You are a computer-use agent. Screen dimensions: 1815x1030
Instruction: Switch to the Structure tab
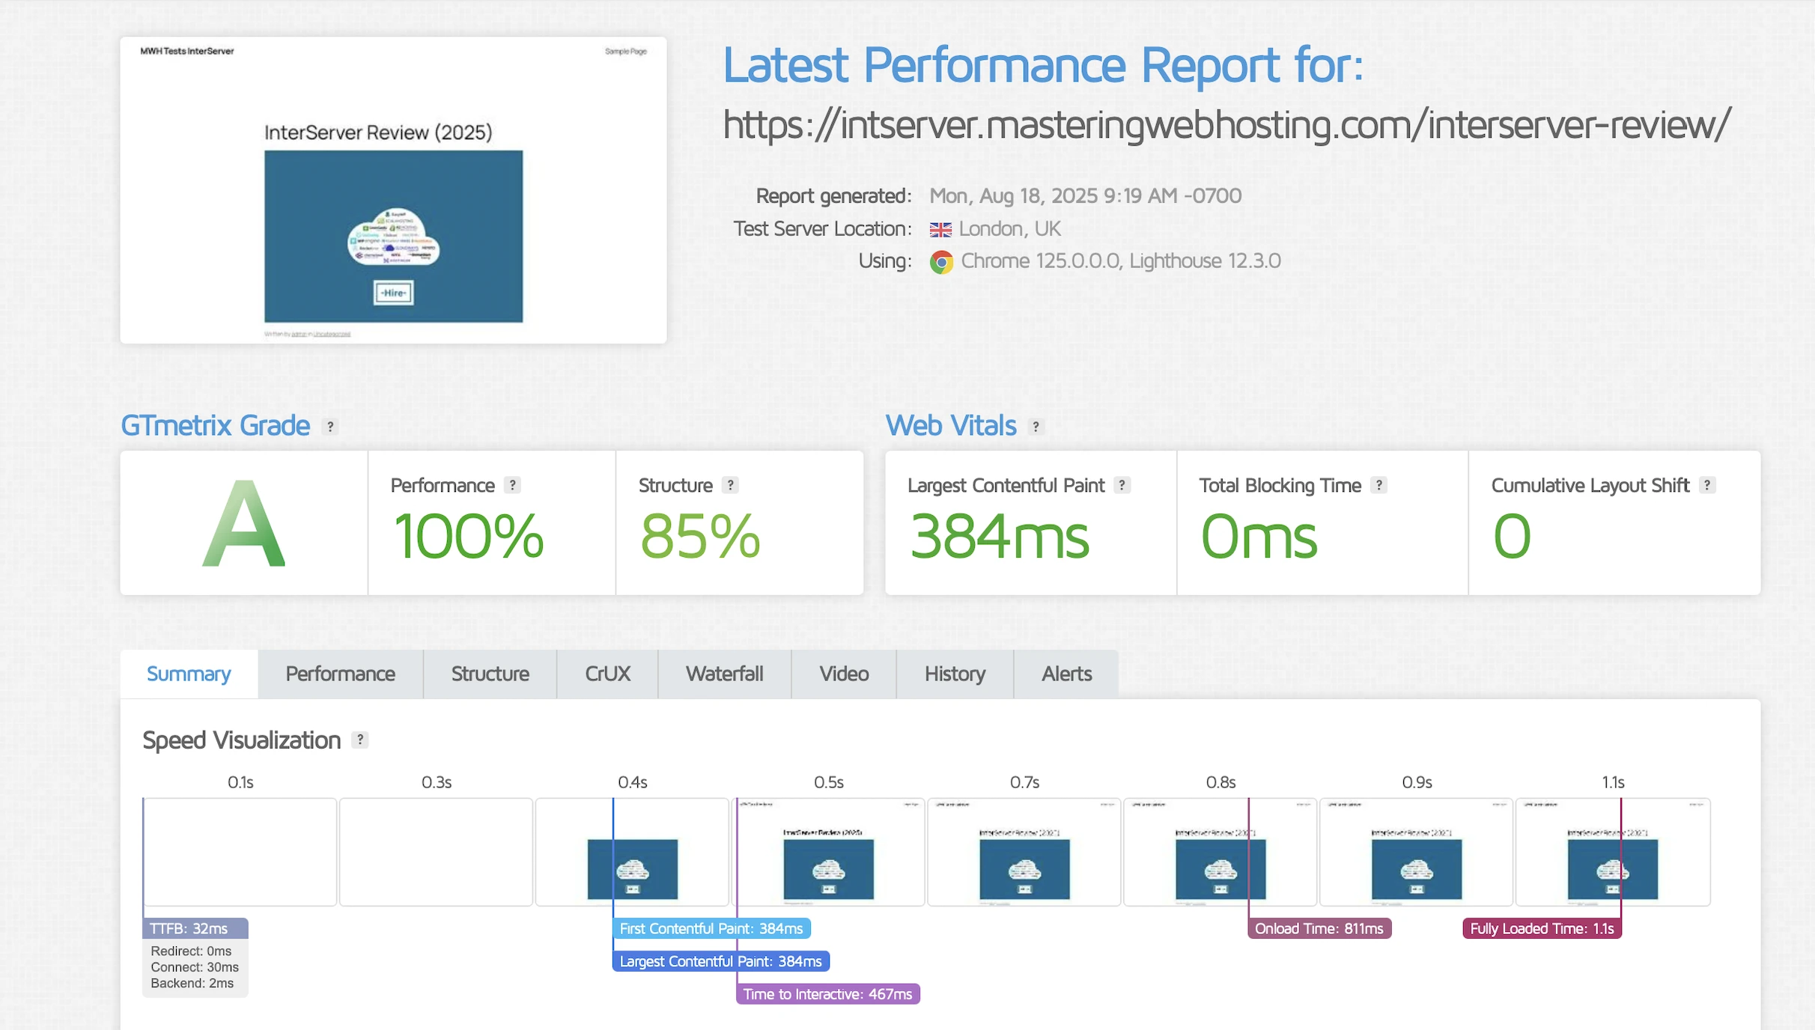pyautogui.click(x=490, y=674)
